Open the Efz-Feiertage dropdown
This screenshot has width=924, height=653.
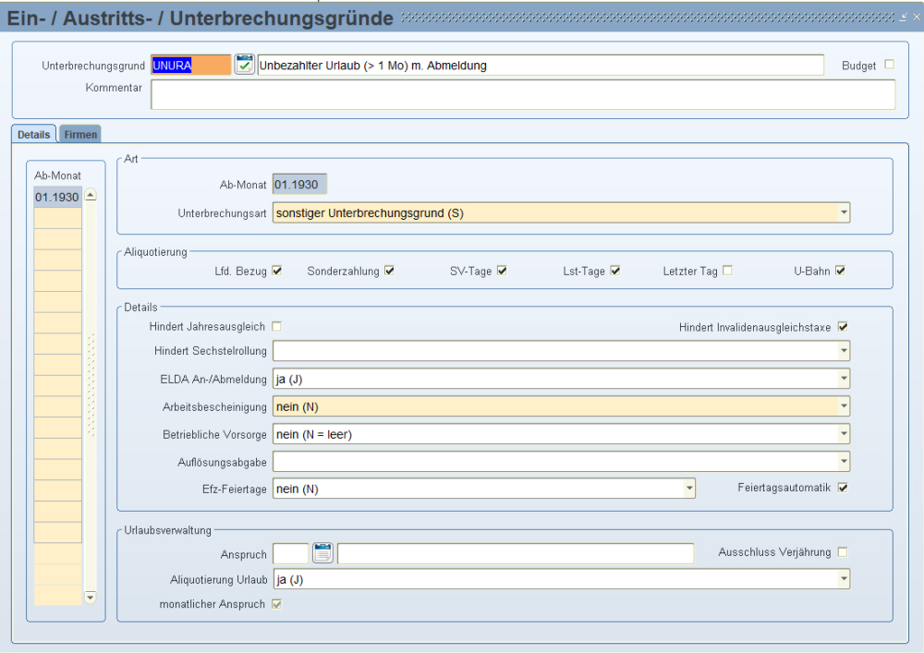[689, 489]
